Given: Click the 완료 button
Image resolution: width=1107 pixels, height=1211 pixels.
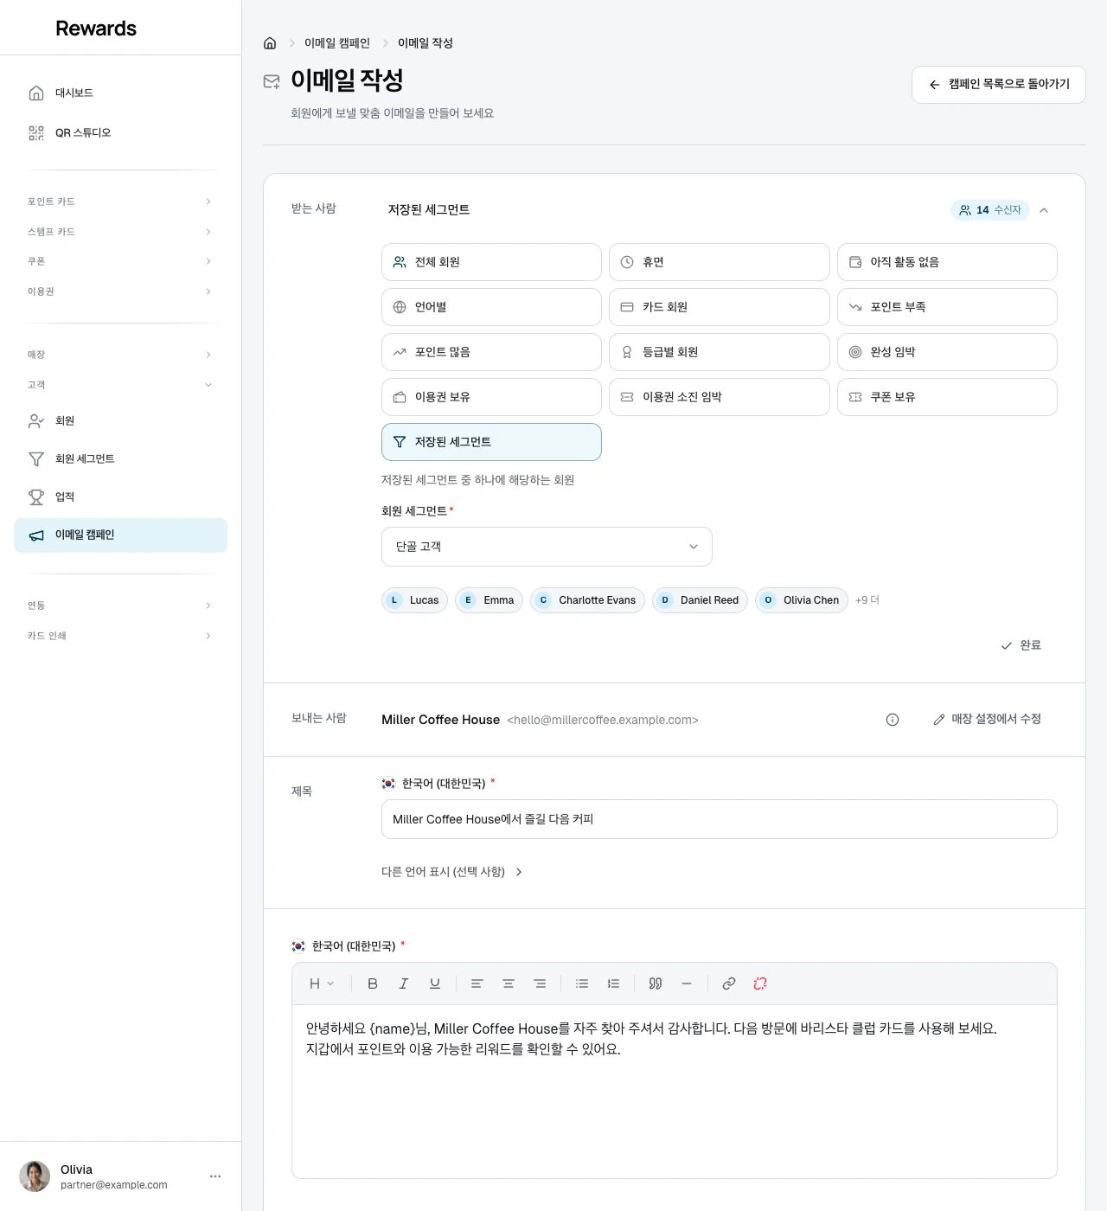Looking at the screenshot, I should [x=1021, y=645].
